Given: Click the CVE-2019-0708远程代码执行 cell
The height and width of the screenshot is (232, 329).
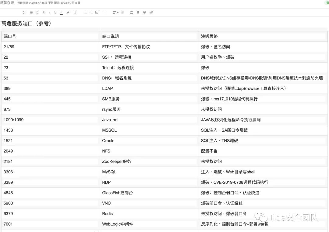Looking at the screenshot, I should click(263, 182).
